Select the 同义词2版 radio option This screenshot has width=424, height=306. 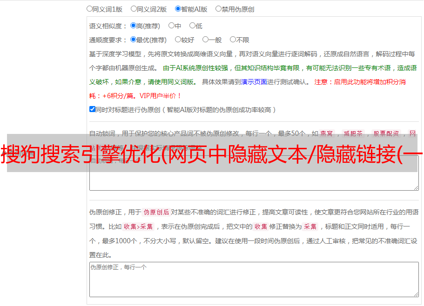point(134,9)
